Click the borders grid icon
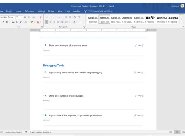Screen dimensions: 185x139 pyautogui.click(x=80, y=22)
